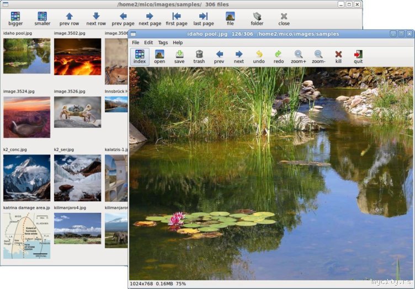Open an image file with open icon
The image size is (415, 289).
[159, 56]
